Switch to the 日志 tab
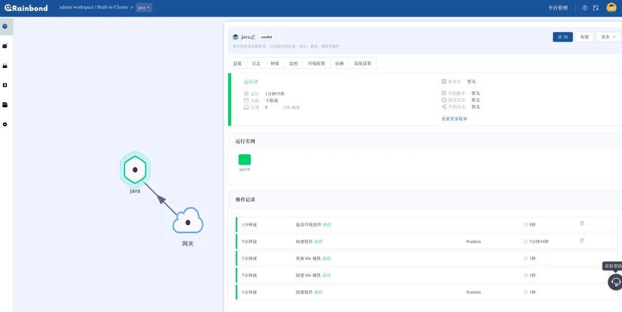Image resolution: width=622 pixels, height=312 pixels. [256, 63]
